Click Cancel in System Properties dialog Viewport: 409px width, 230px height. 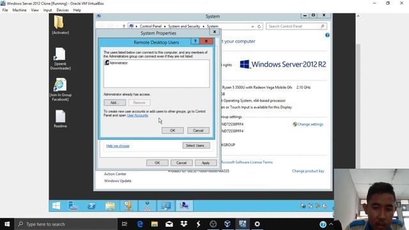181,163
